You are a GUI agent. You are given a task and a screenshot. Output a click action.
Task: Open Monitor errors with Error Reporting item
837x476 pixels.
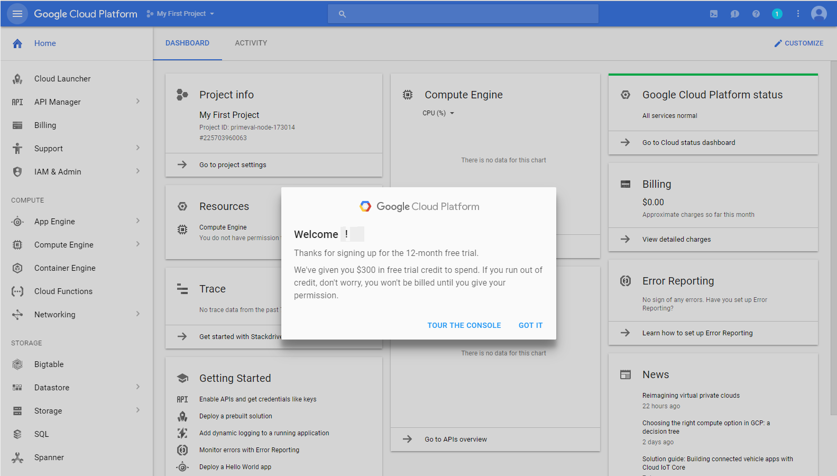(249, 450)
